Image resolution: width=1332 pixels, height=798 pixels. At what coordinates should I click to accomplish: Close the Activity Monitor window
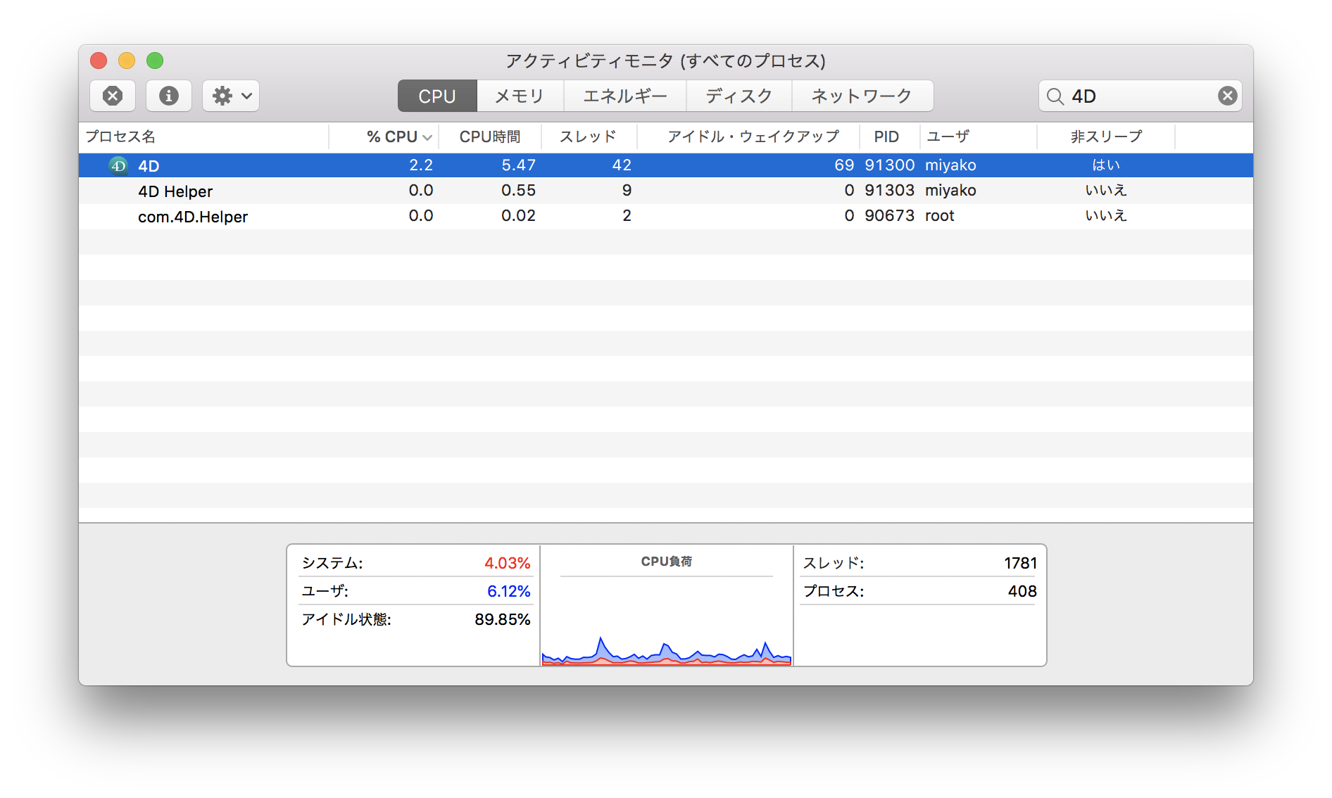click(x=99, y=61)
